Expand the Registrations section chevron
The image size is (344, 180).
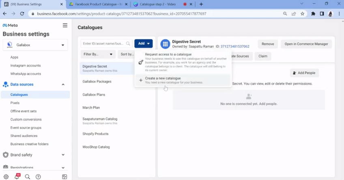63,168
